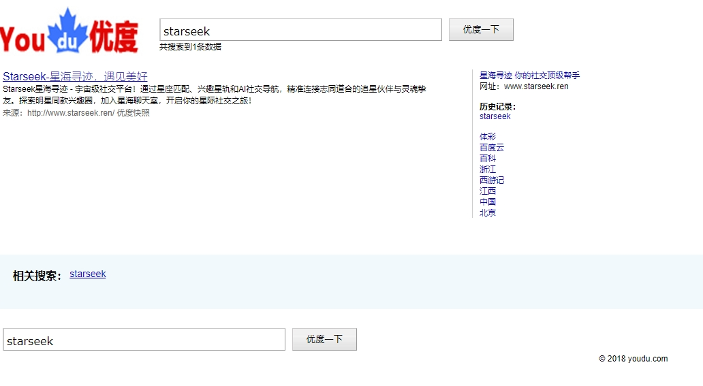This screenshot has width=703, height=386.
Task: Click sidebar text 网址:www.starseek.ren
Action: [524, 86]
